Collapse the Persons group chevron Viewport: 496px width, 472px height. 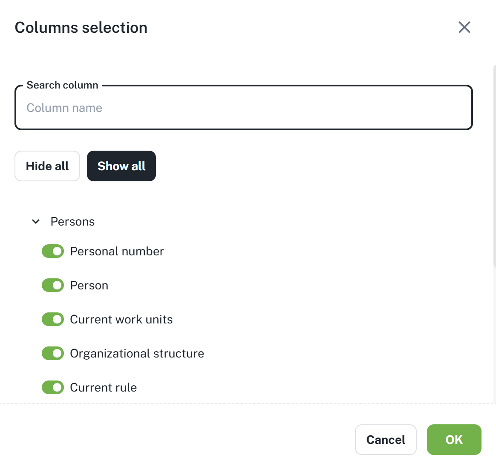[x=36, y=221]
